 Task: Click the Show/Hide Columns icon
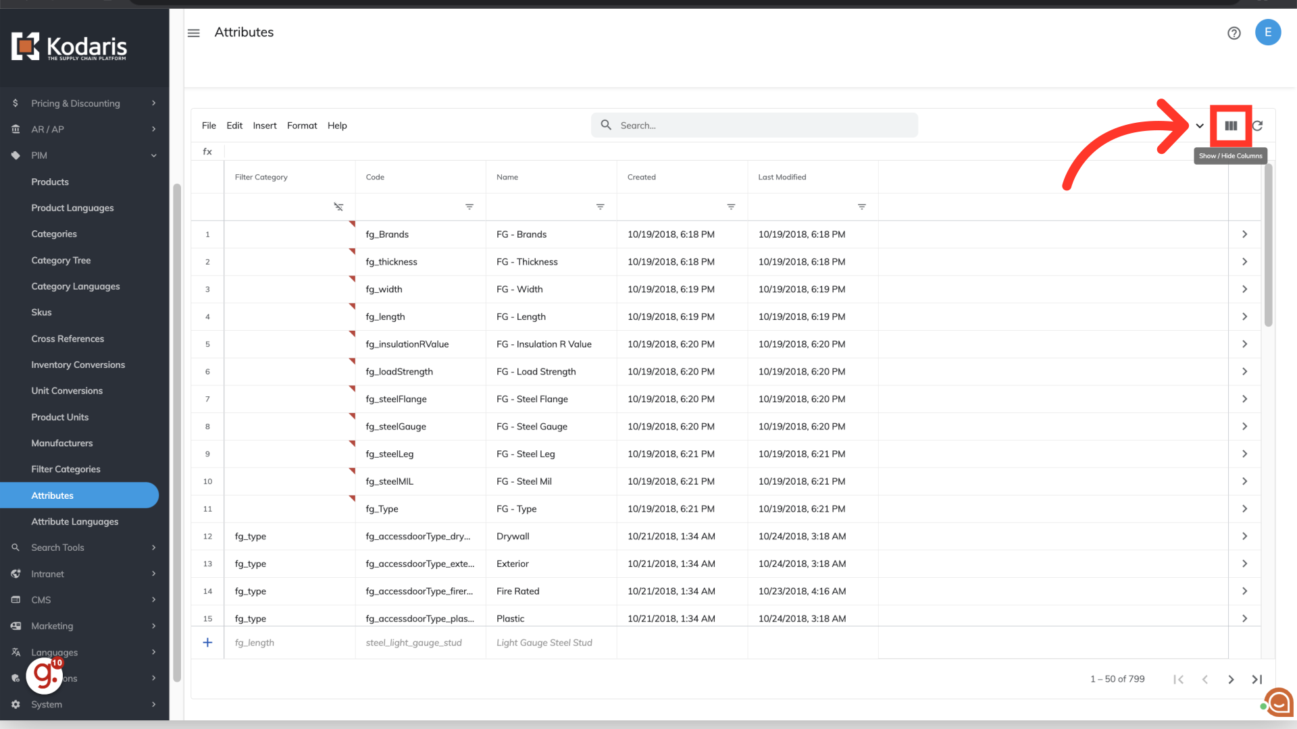coord(1231,126)
